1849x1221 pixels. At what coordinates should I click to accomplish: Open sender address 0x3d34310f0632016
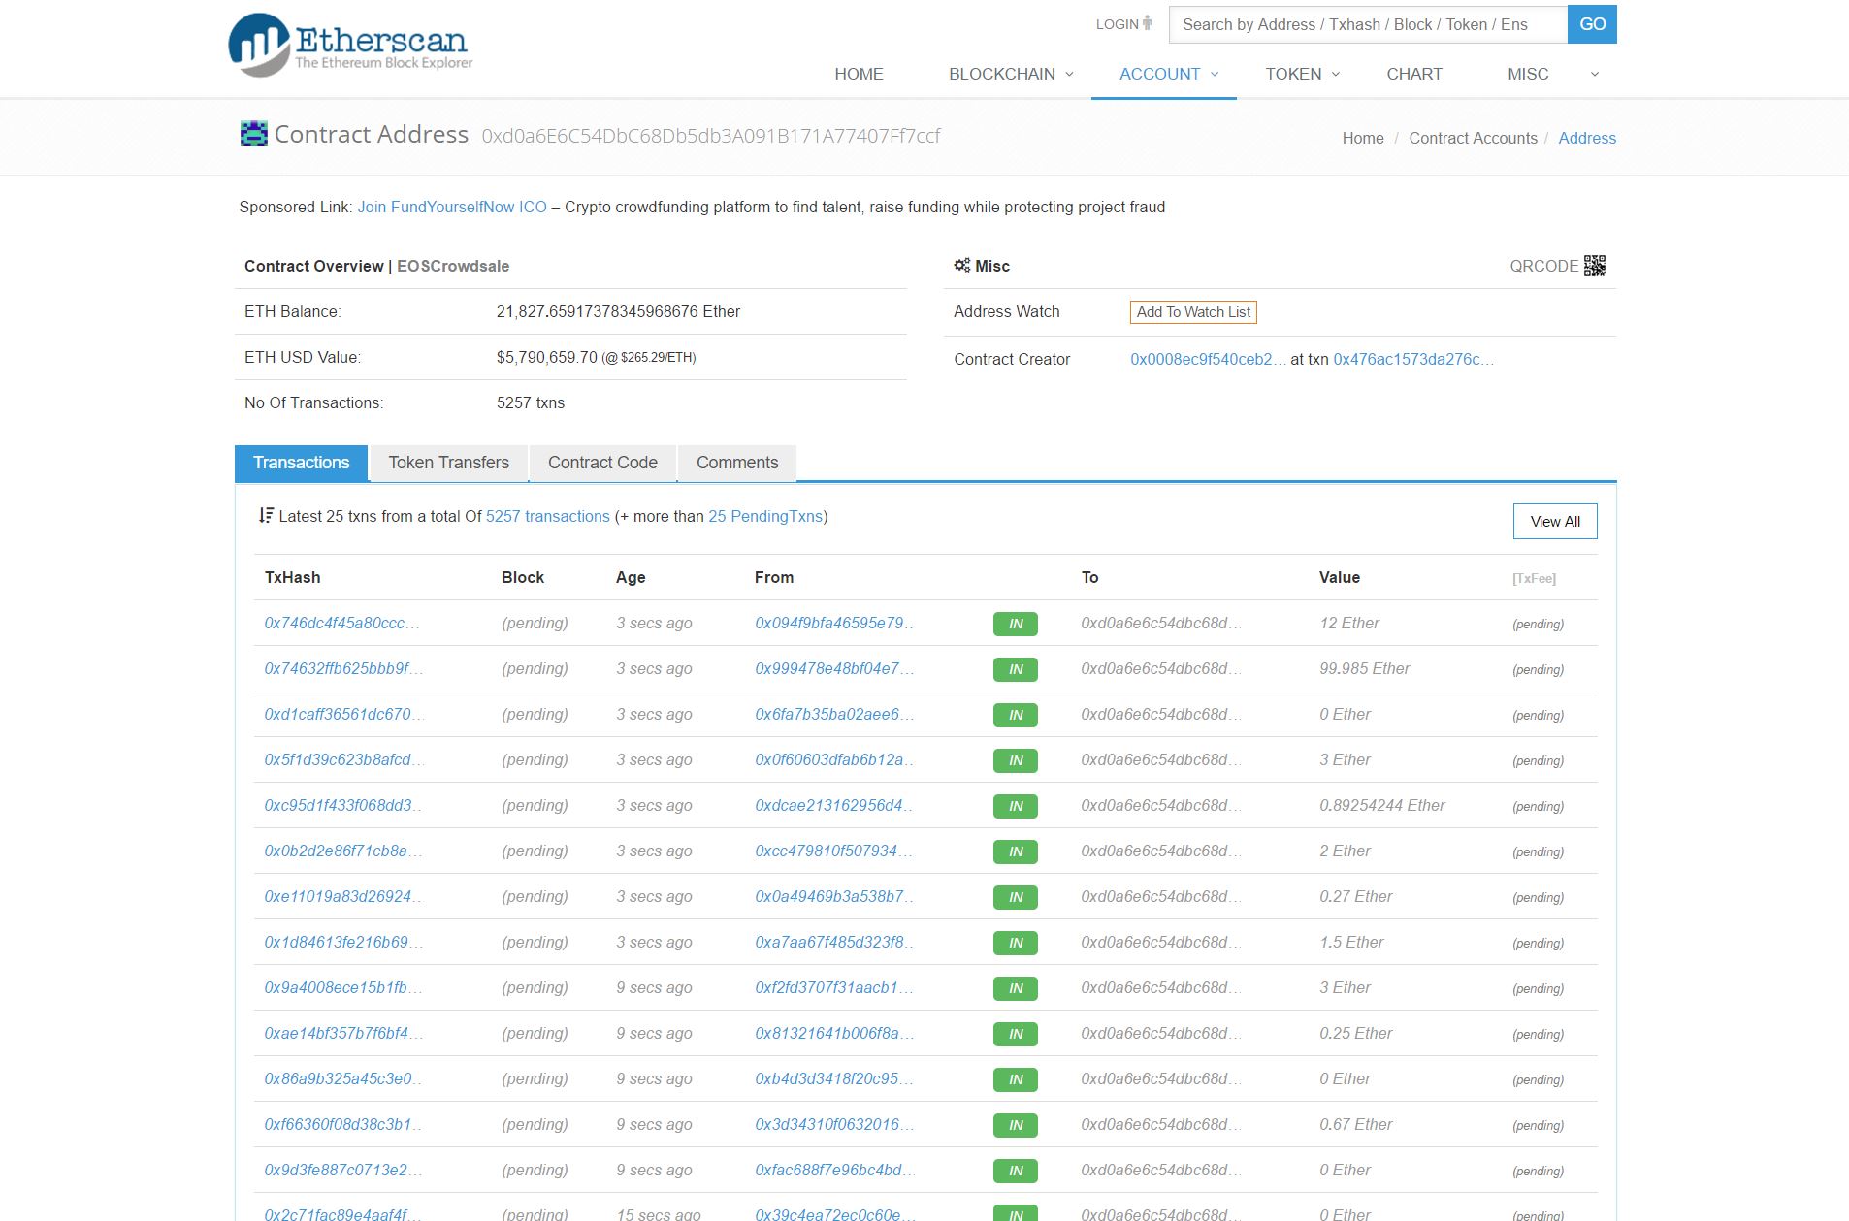(834, 1124)
